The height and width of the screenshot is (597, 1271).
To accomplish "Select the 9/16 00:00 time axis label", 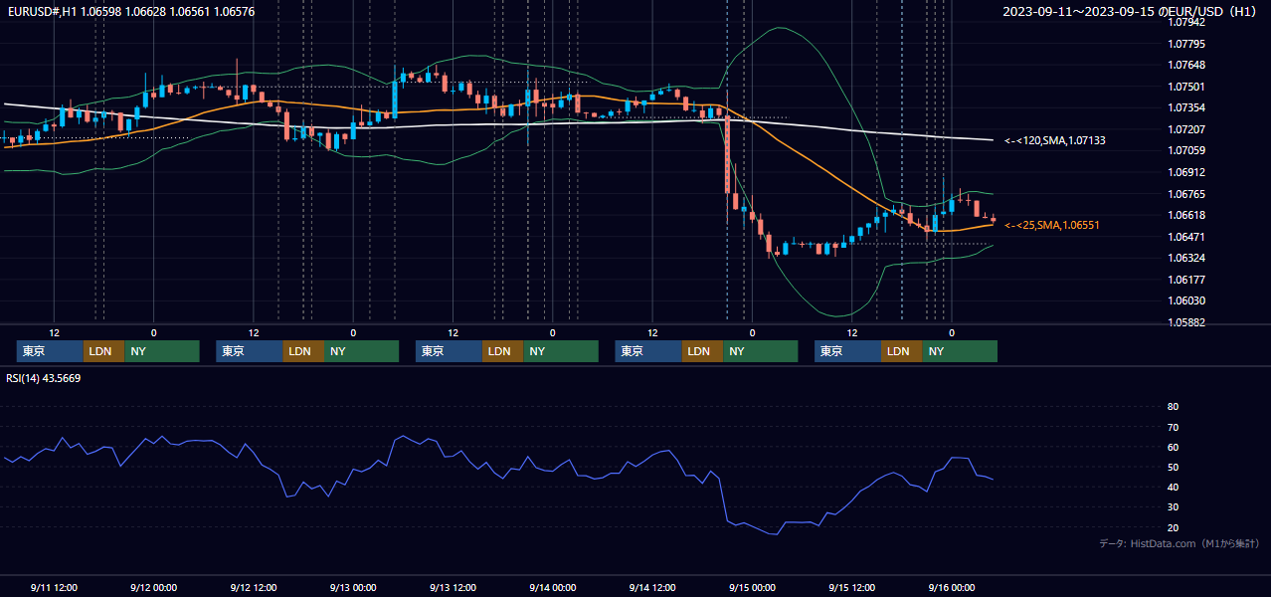I will click(x=951, y=587).
